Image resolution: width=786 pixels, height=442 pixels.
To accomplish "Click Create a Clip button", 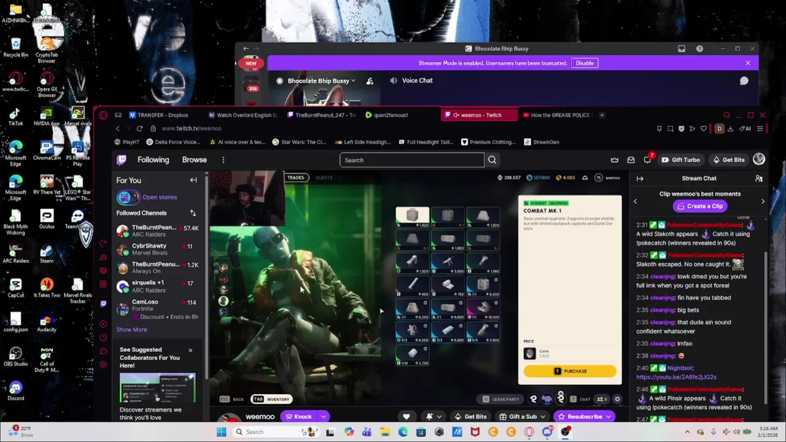I will coord(699,206).
